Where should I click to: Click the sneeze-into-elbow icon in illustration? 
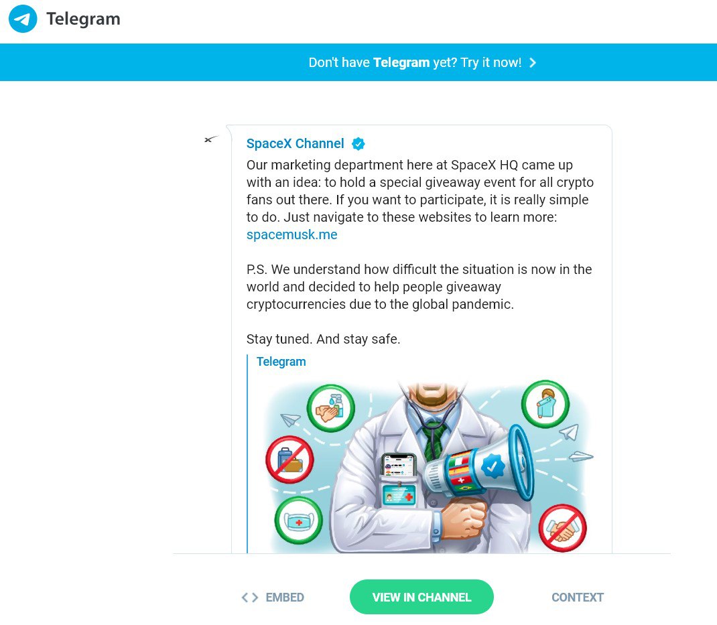[x=545, y=404]
